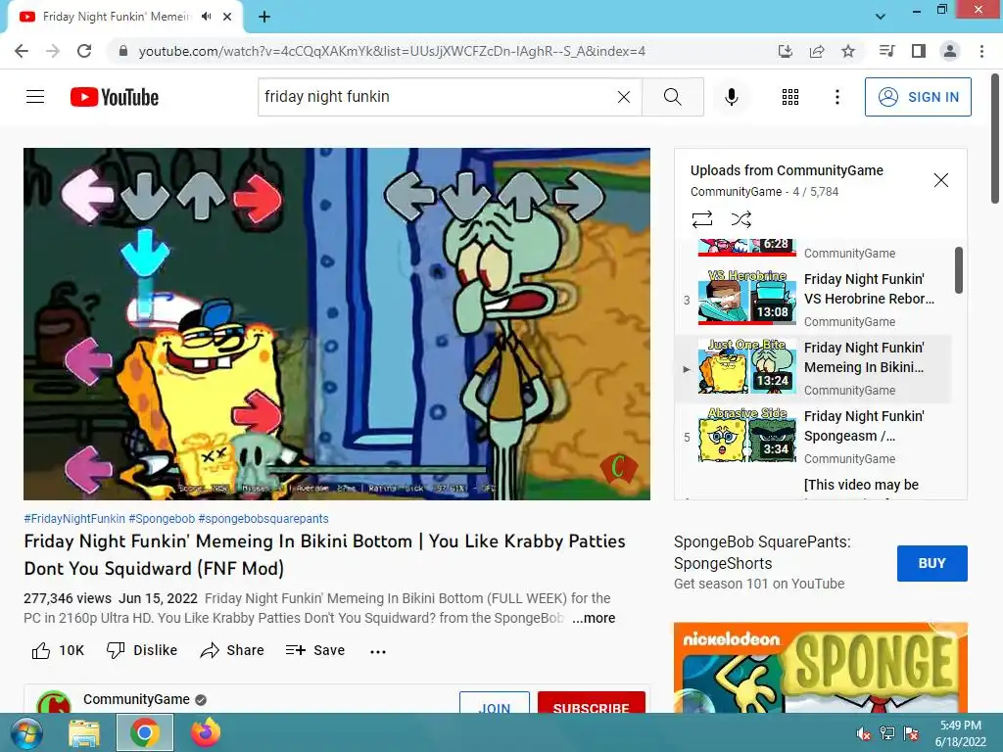Open the Chrome profile avatar
1003x752 pixels.
949,51
